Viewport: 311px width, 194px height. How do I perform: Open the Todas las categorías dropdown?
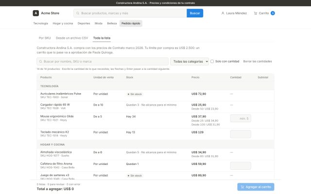point(190,62)
